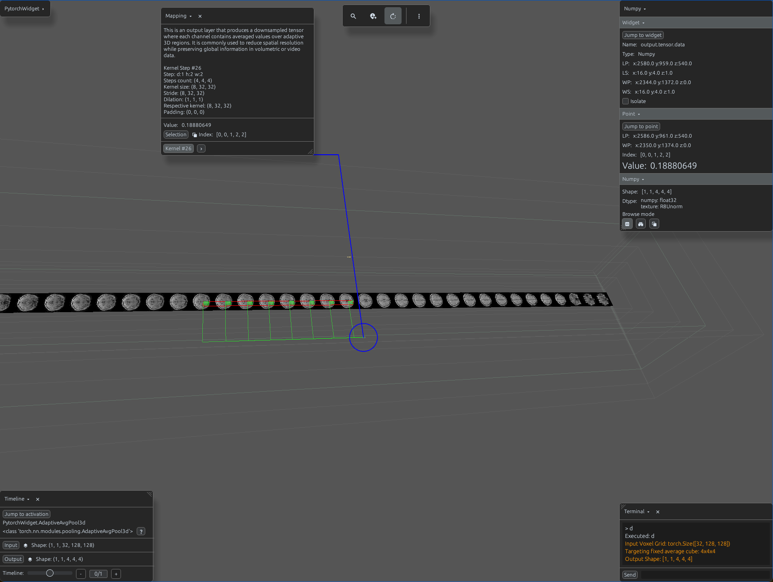This screenshot has height=582, width=773.
Task: Click the Padding: (0, 0, 0) line
Action: 184,112
